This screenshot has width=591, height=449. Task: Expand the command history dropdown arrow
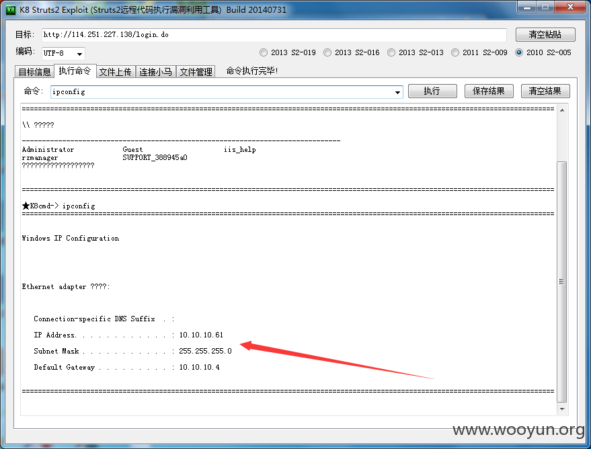pos(397,92)
